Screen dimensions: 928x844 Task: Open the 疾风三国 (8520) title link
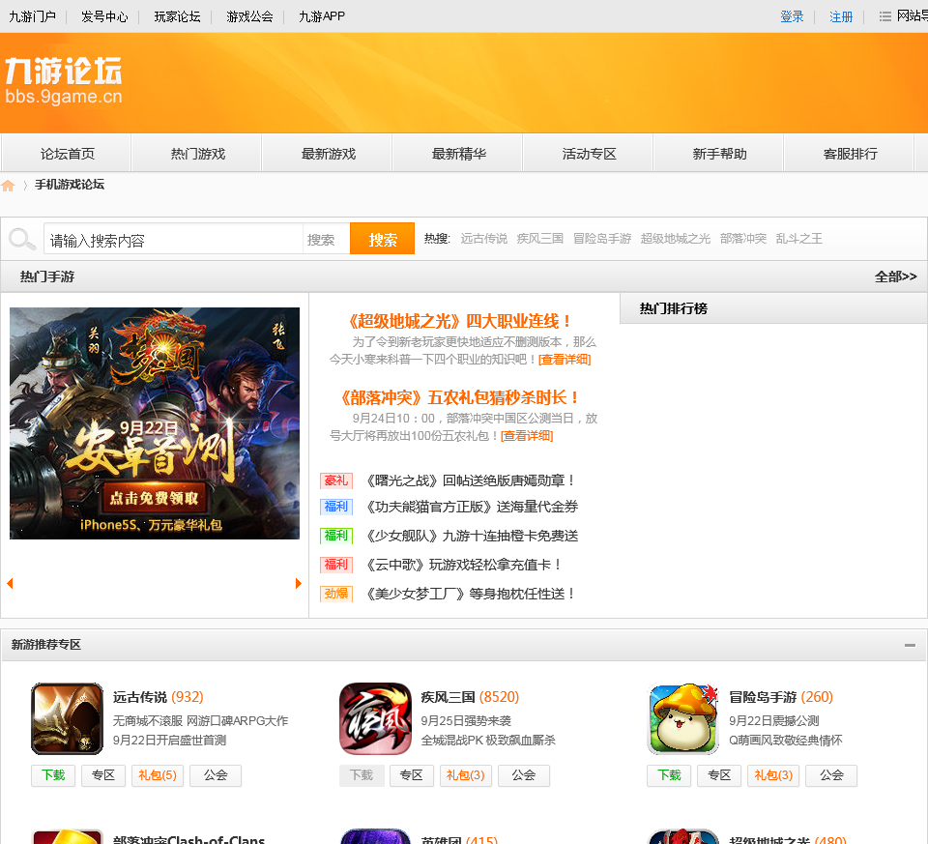[x=470, y=697]
